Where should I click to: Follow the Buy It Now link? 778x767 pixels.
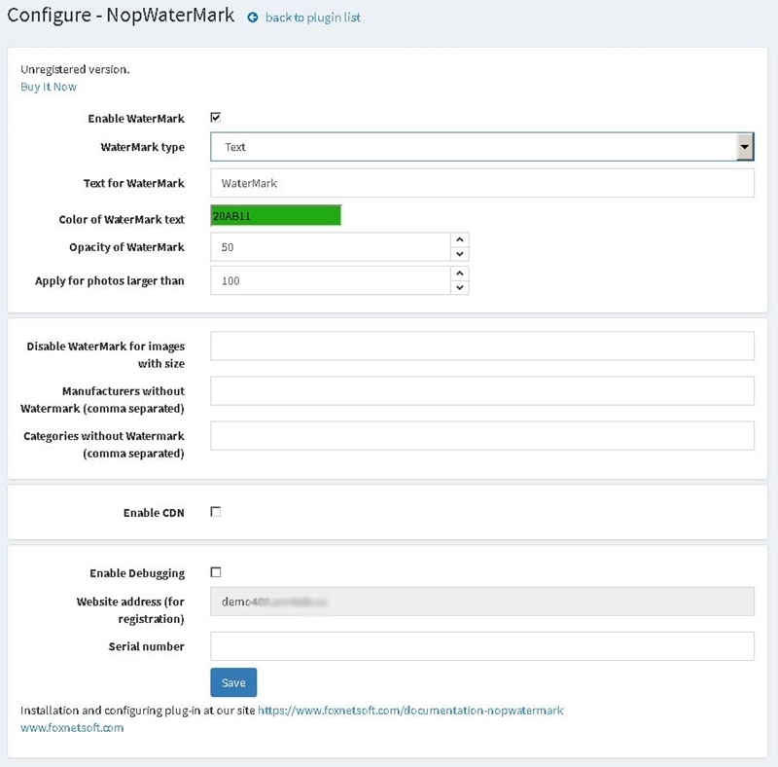(x=49, y=87)
